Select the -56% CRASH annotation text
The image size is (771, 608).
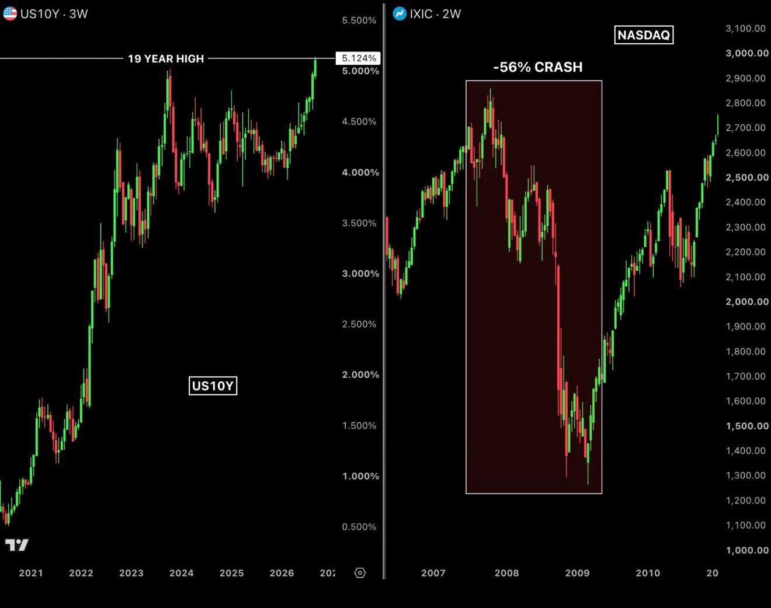tap(538, 67)
